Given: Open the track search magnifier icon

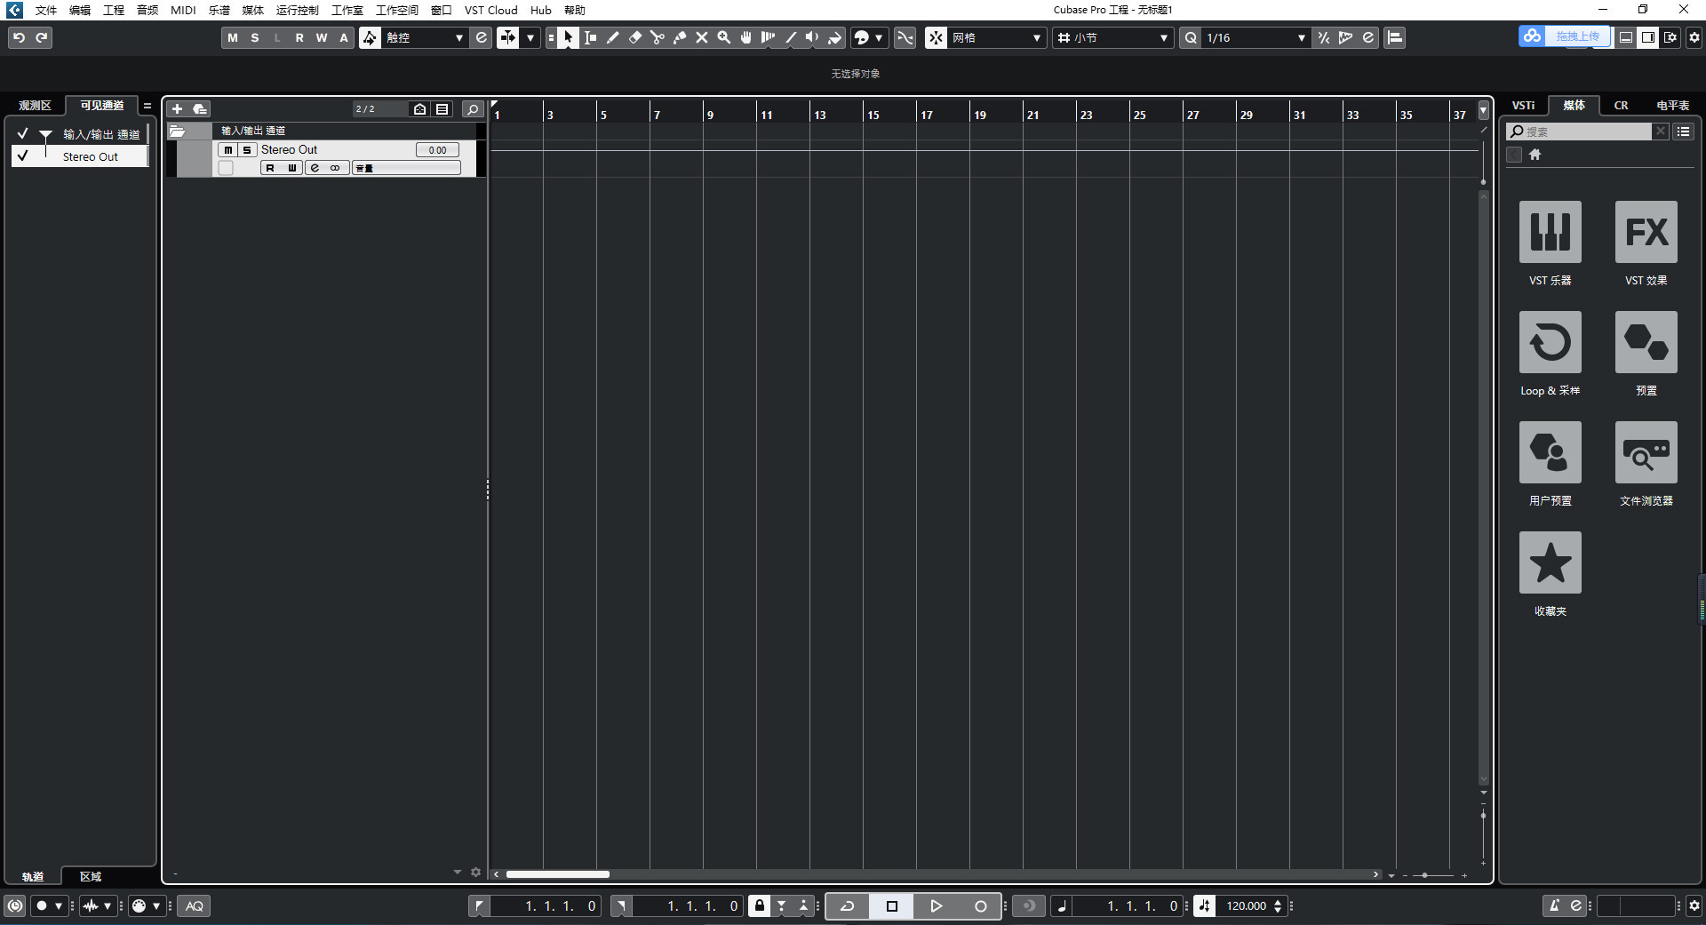Looking at the screenshot, I should point(473,109).
